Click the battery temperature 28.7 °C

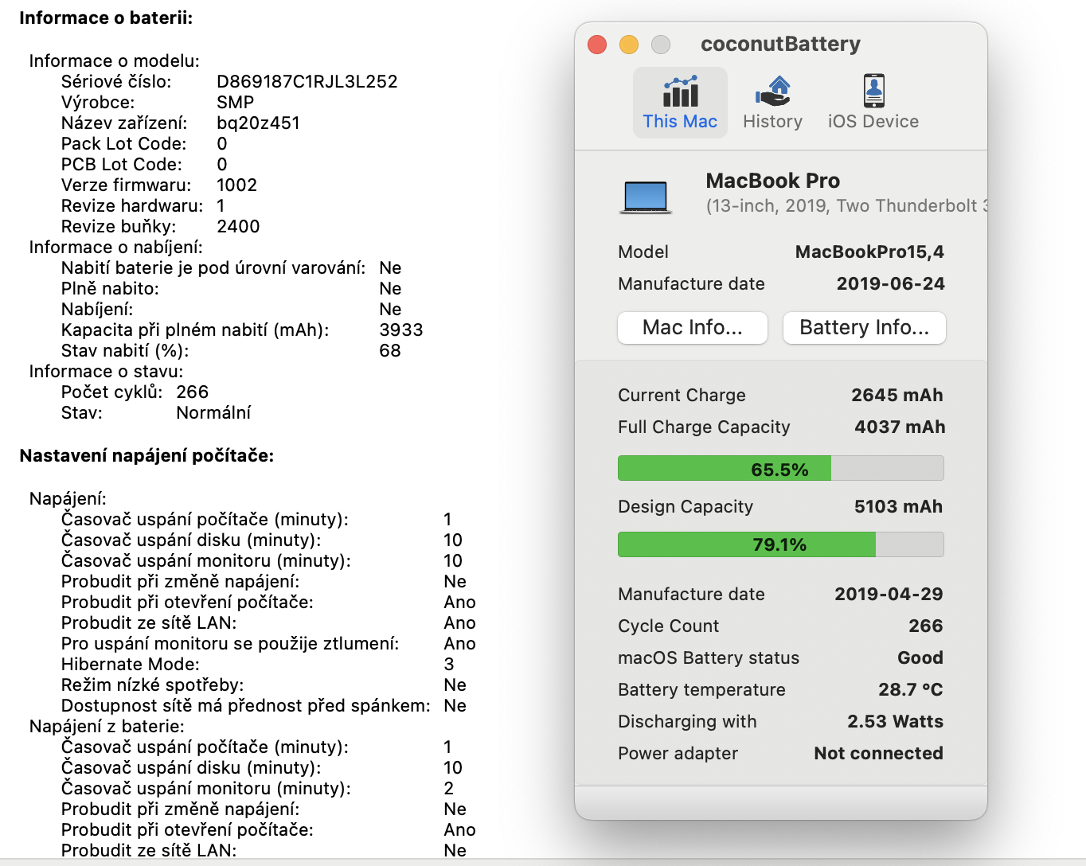point(910,690)
